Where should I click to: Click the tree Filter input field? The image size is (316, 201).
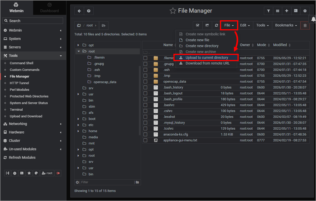coord(107,182)
